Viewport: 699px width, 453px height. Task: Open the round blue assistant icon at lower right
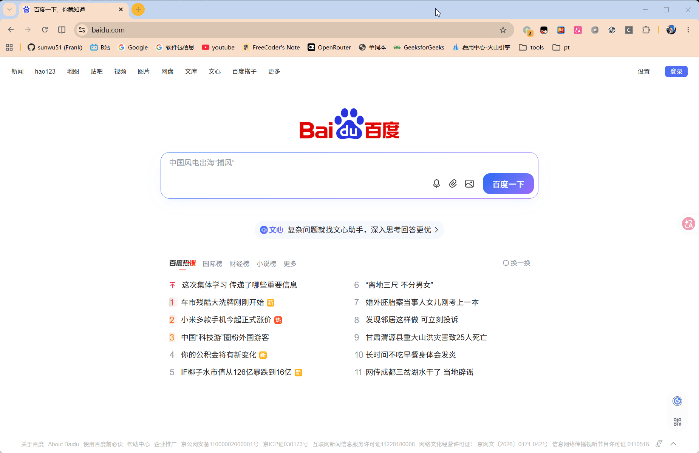[x=677, y=401]
